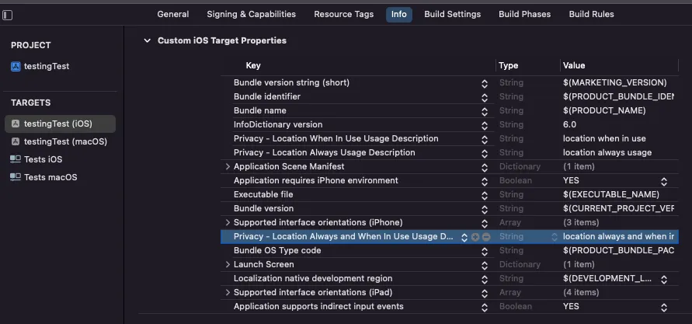Open key stepper for Bundle OS Type code
692x324 pixels.
point(485,251)
